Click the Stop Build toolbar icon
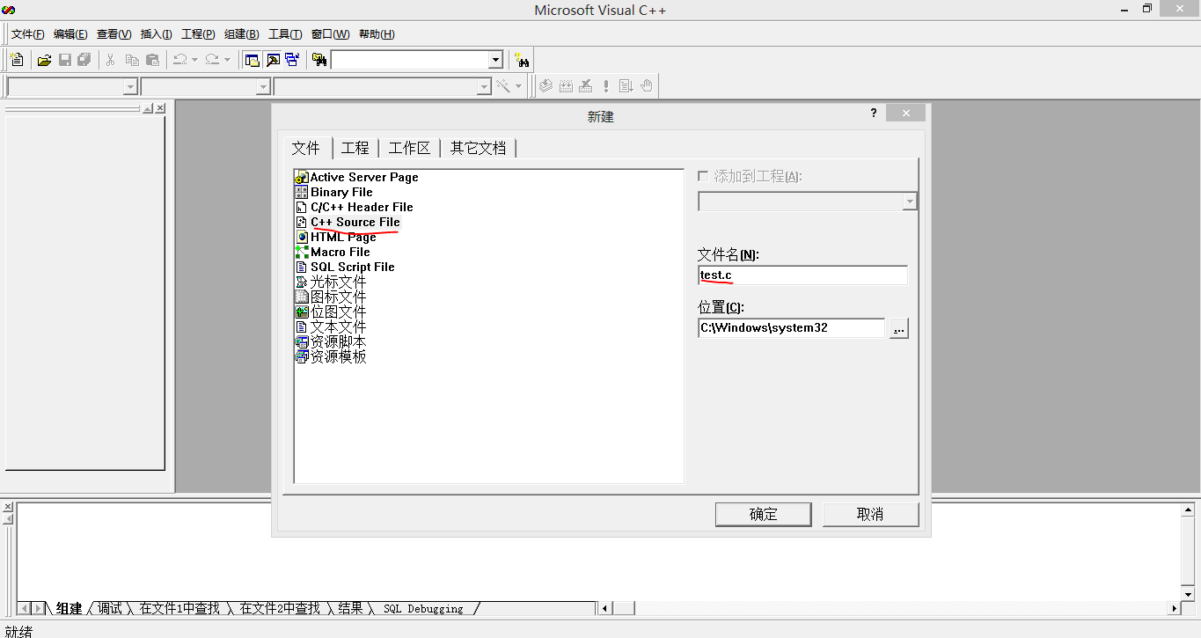 585,86
